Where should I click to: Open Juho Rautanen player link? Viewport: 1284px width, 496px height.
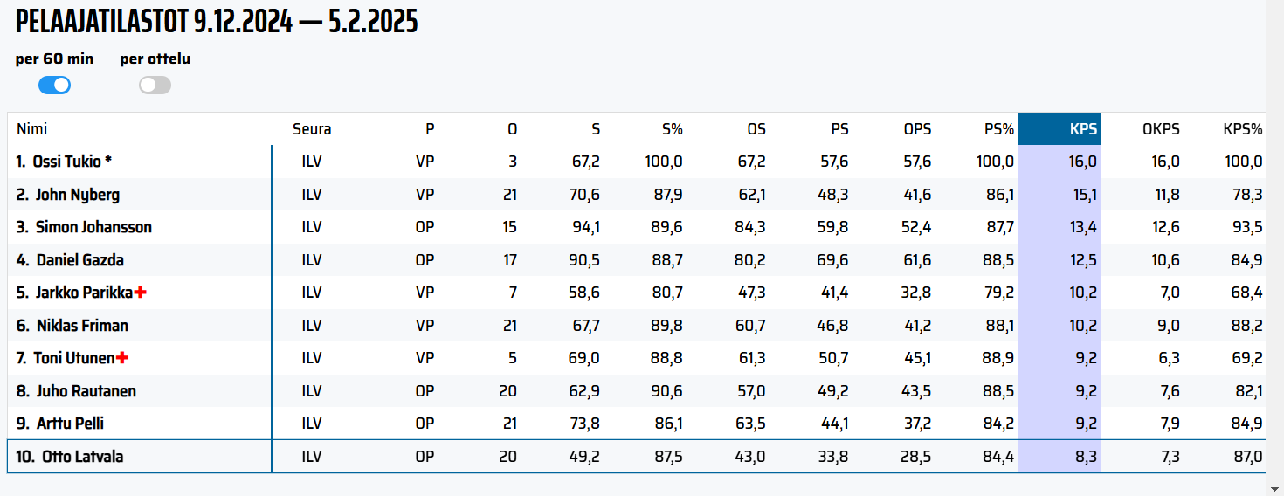(86, 391)
